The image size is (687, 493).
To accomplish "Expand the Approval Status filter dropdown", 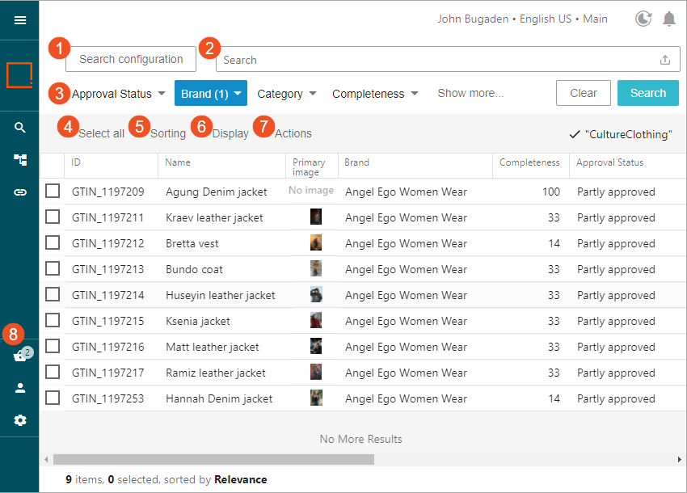I will click(118, 94).
